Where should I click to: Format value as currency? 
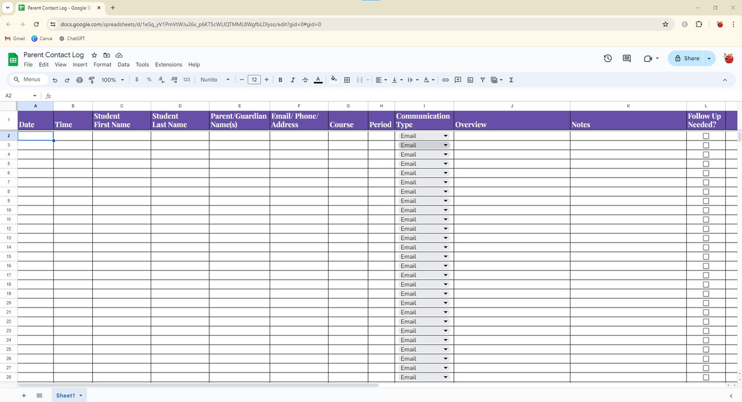click(x=137, y=79)
